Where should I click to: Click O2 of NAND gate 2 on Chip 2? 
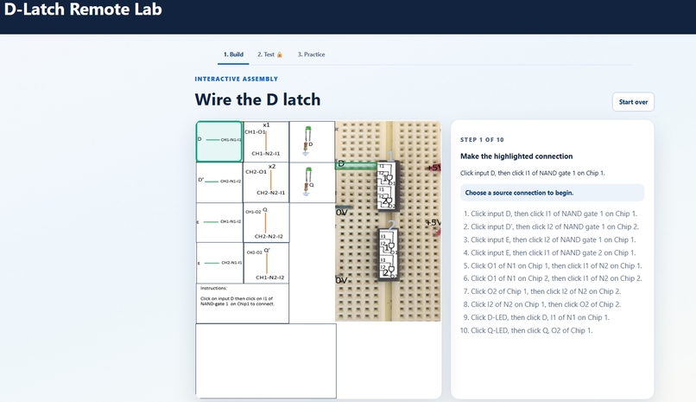(x=394, y=277)
